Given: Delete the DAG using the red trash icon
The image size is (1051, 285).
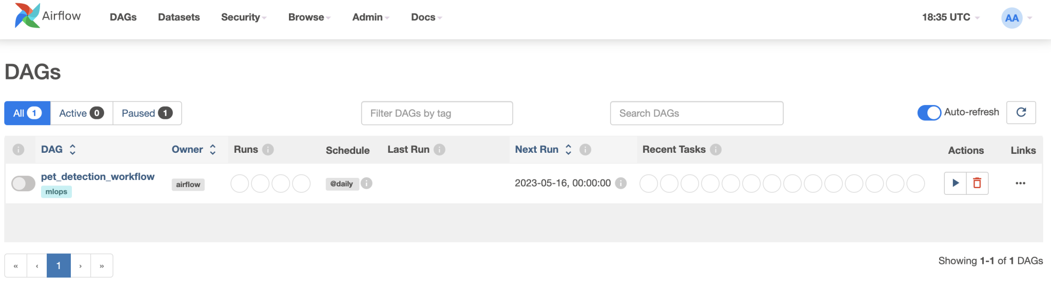Looking at the screenshot, I should pyautogui.click(x=977, y=183).
